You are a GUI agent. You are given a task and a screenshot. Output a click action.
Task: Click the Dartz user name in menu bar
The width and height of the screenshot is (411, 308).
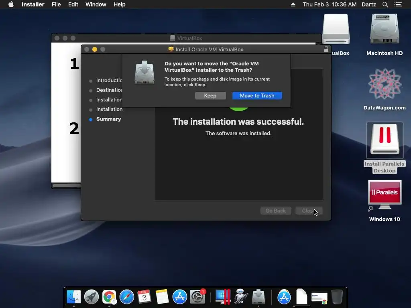(x=369, y=4)
